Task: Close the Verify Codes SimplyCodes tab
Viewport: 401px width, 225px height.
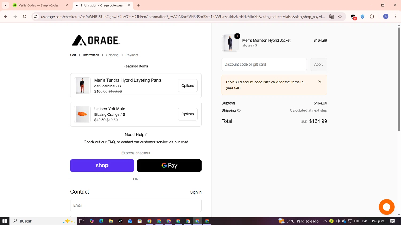Action: pos(67,5)
